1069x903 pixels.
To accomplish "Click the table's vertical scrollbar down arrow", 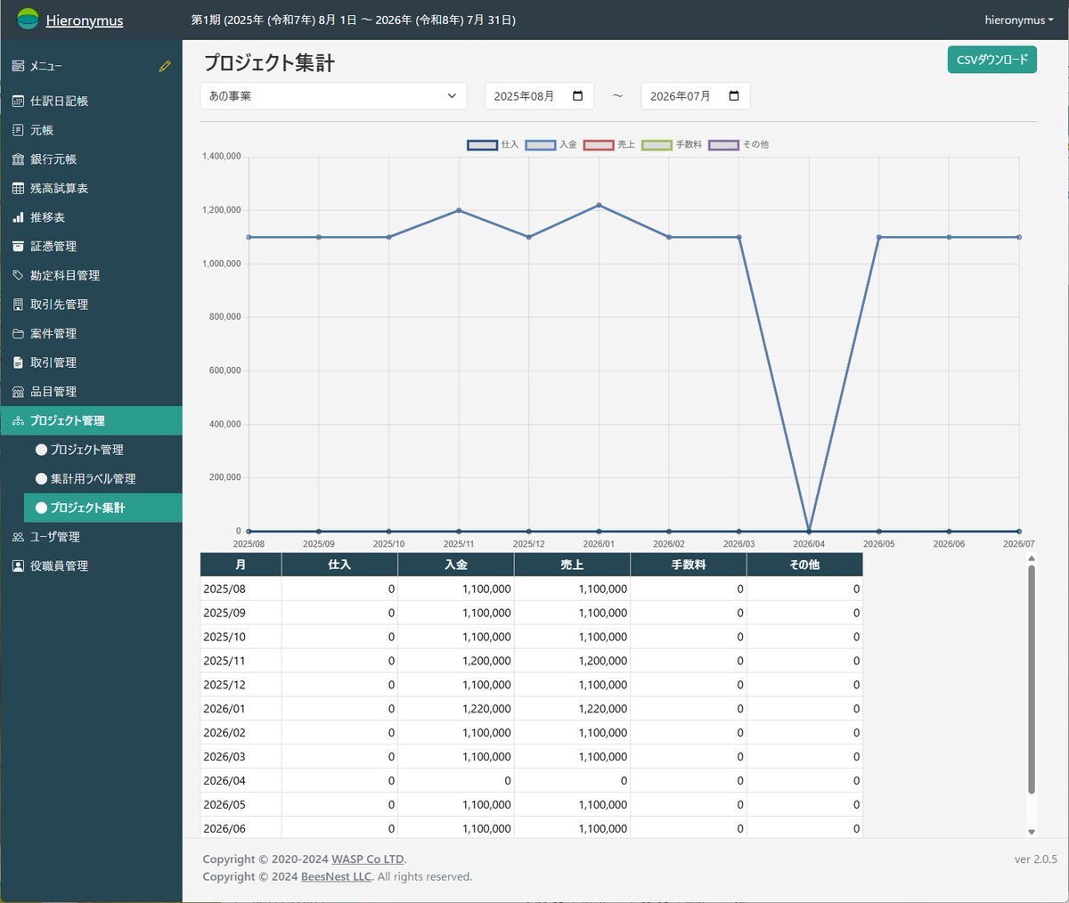I will [x=1032, y=832].
